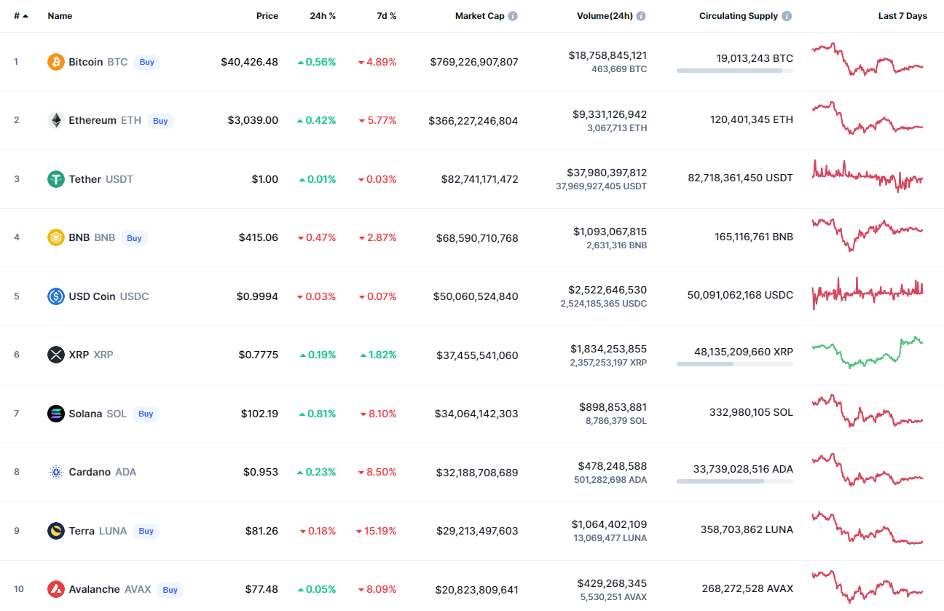Click the Market Cap info icon
944x611 pixels.
(513, 16)
